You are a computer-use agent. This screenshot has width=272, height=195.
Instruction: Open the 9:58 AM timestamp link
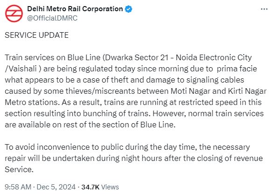click(18, 187)
